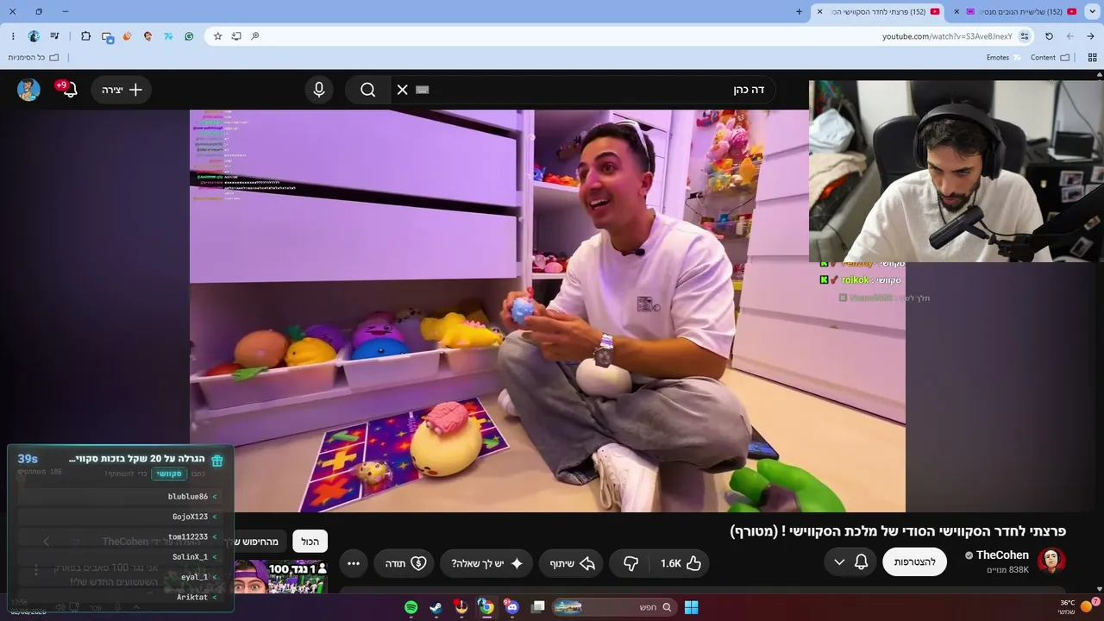
Task: Open the on-screen keyboard icon in search
Action: click(x=422, y=90)
